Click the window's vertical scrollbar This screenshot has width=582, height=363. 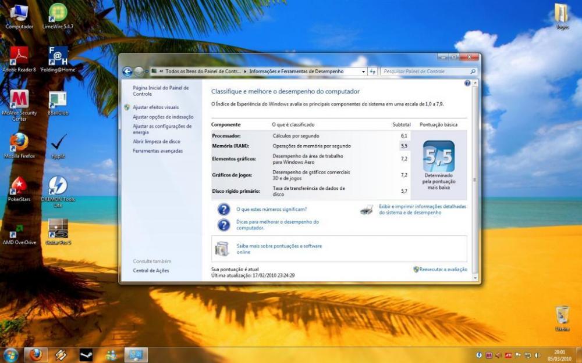(475, 180)
